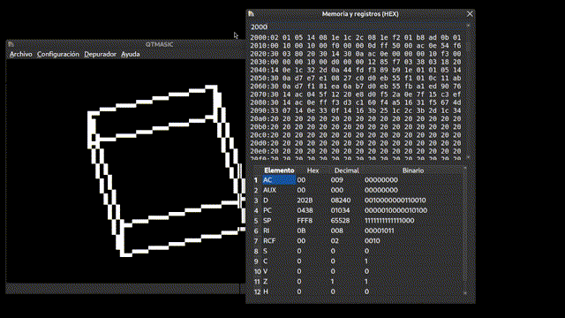Click the Hex column header

pyautogui.click(x=313, y=170)
